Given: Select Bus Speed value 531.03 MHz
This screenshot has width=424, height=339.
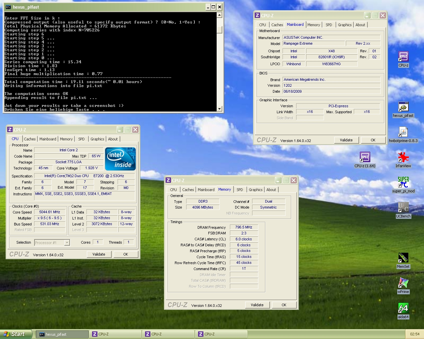Looking at the screenshot, I should [50, 224].
